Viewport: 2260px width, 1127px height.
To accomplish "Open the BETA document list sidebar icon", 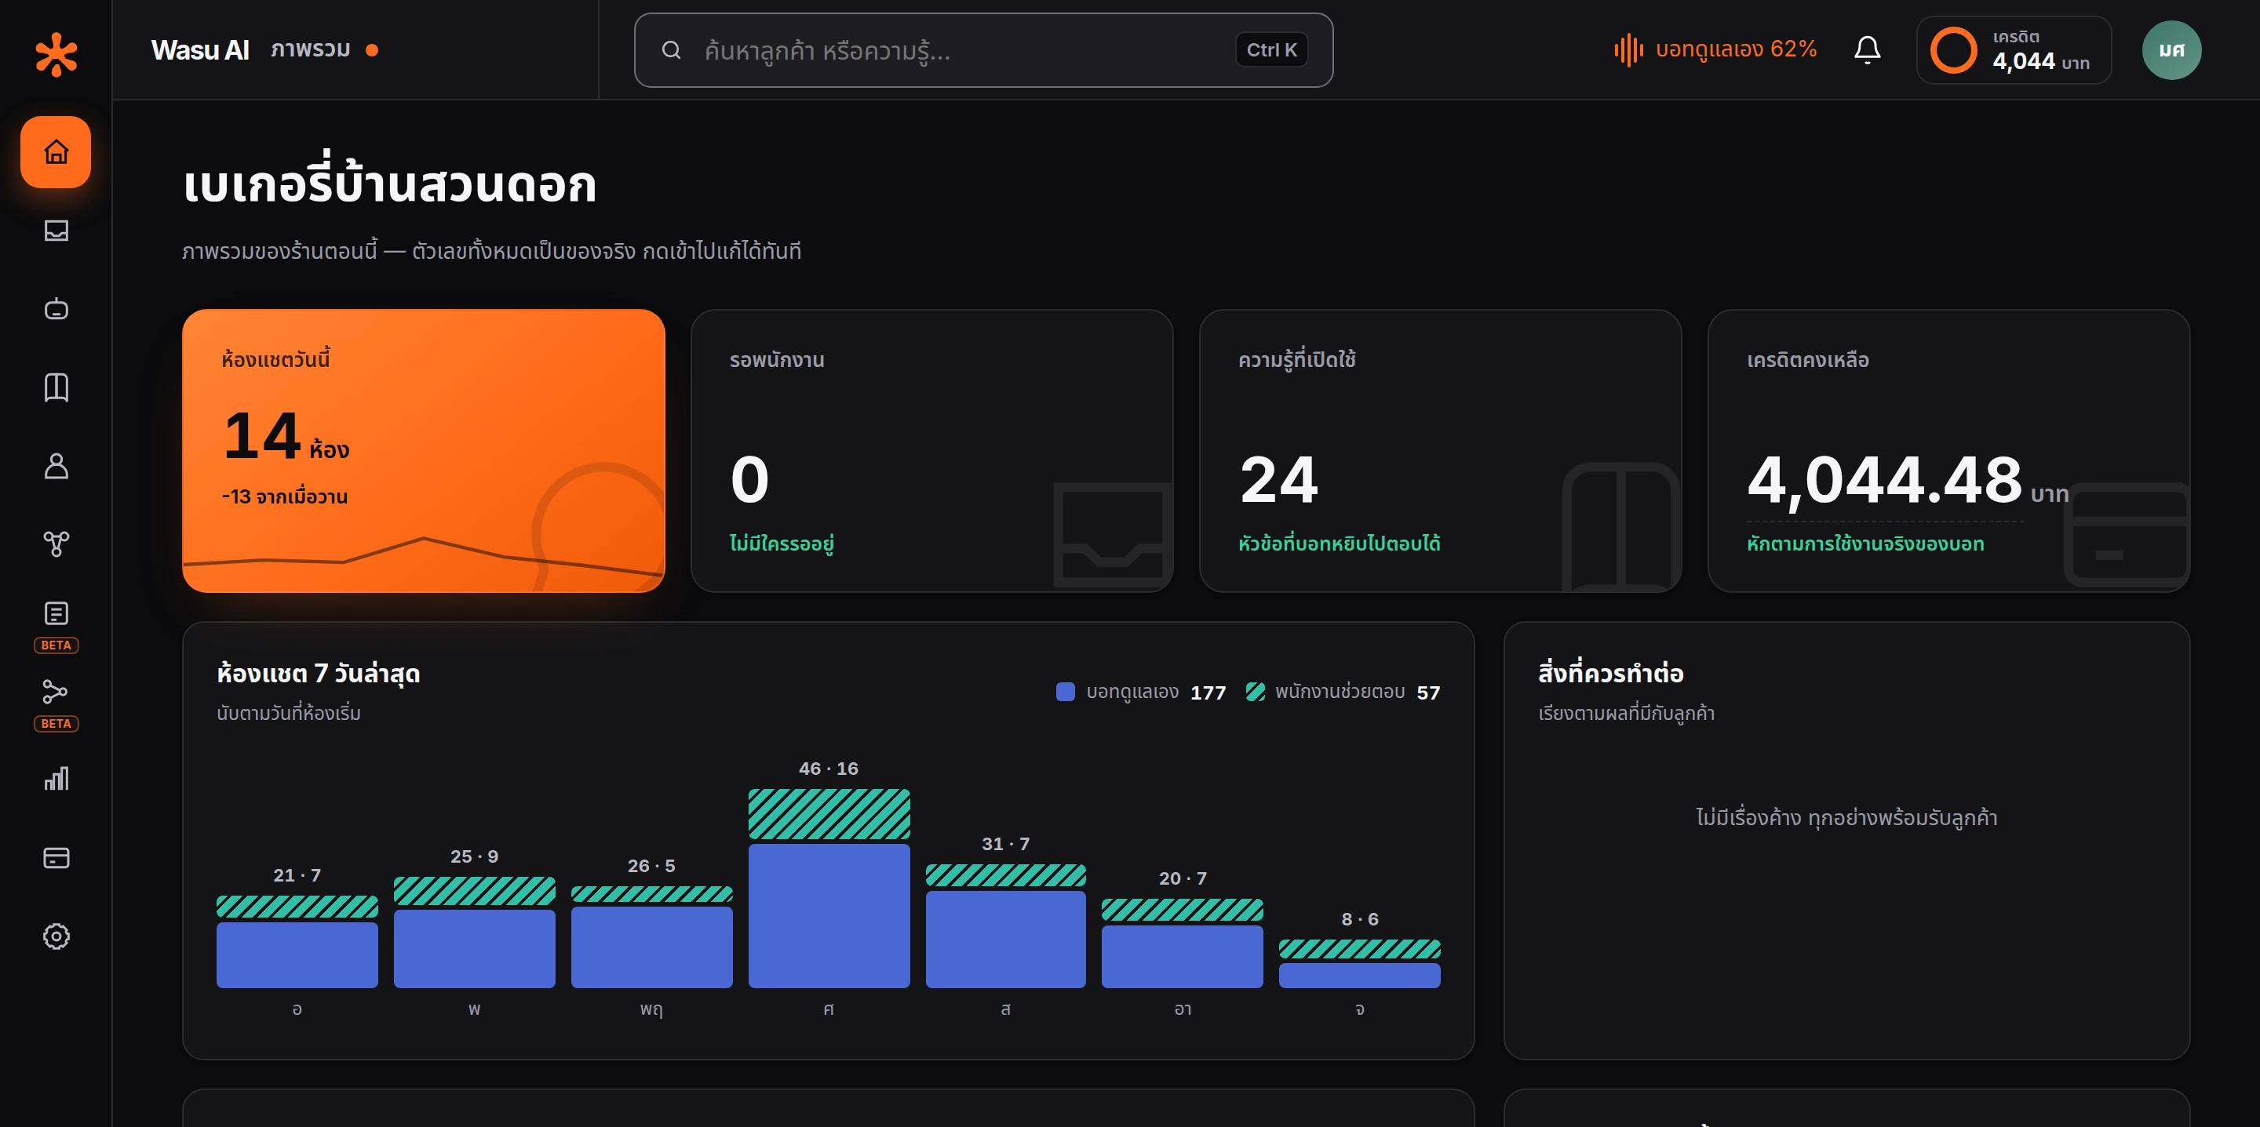I will tap(56, 613).
